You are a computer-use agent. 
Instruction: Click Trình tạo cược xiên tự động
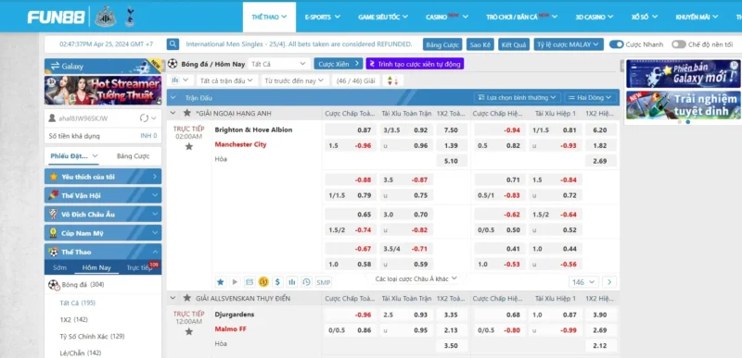coord(415,64)
